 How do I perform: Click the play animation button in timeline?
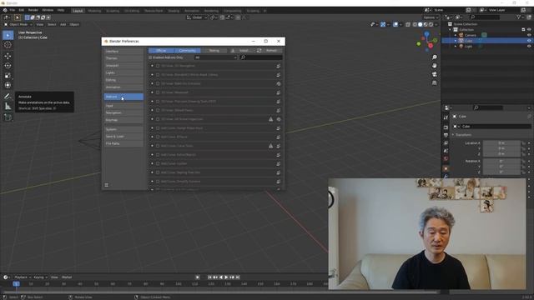(x=226, y=277)
